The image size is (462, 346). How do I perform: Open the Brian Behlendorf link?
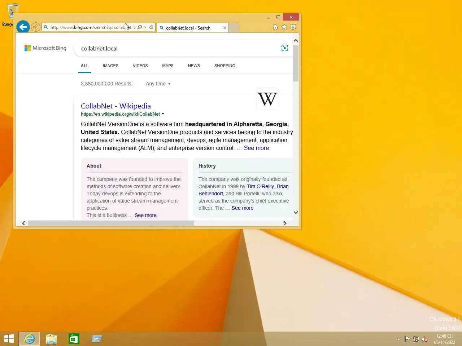point(243,190)
